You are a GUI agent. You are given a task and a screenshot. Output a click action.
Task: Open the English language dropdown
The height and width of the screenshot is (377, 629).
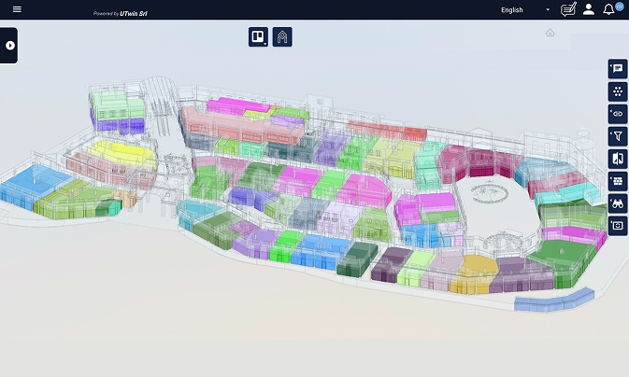click(524, 10)
